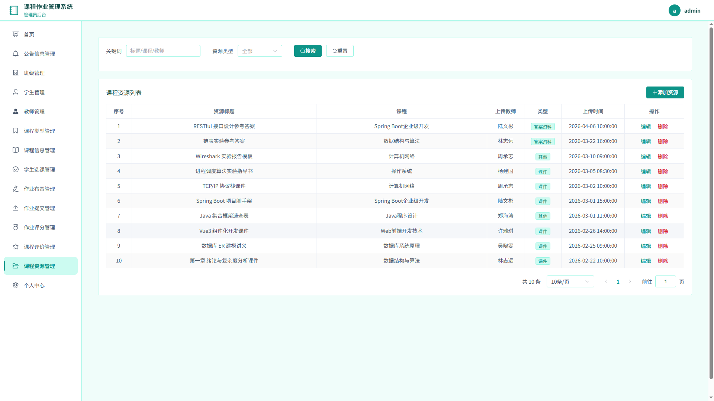Click the 搜索 button
The height and width of the screenshot is (401, 714).
point(308,51)
